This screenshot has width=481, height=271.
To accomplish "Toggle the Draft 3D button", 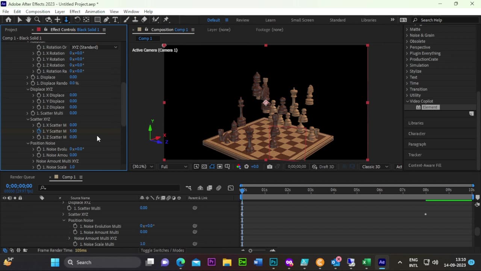I will coord(323,167).
